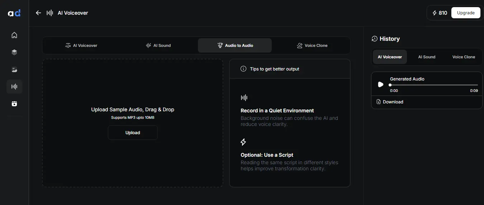Screen dimensions: 484x205
Task: Click the Upgrade button
Action: pyautogui.click(x=466, y=13)
